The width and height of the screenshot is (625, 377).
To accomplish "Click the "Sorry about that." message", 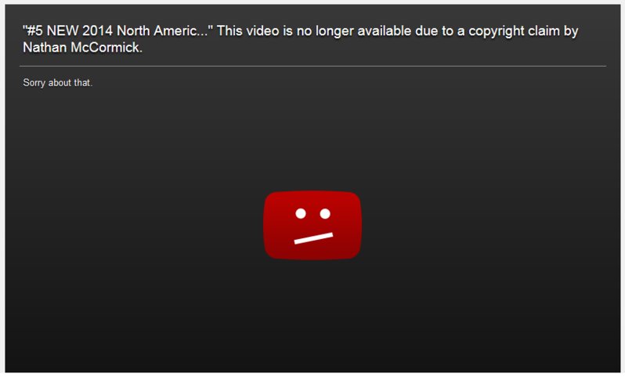I will coord(58,82).
